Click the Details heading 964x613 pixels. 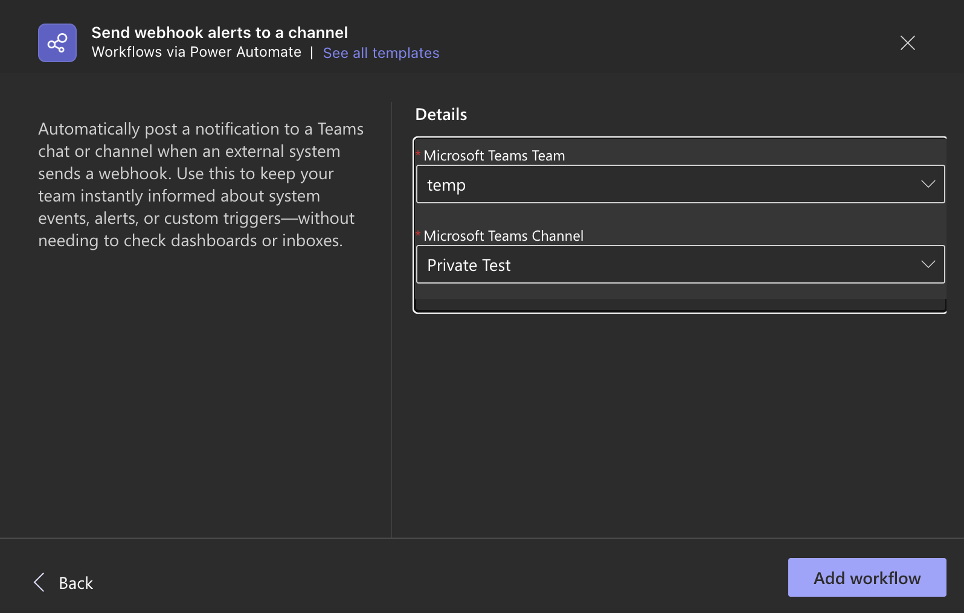(x=441, y=115)
